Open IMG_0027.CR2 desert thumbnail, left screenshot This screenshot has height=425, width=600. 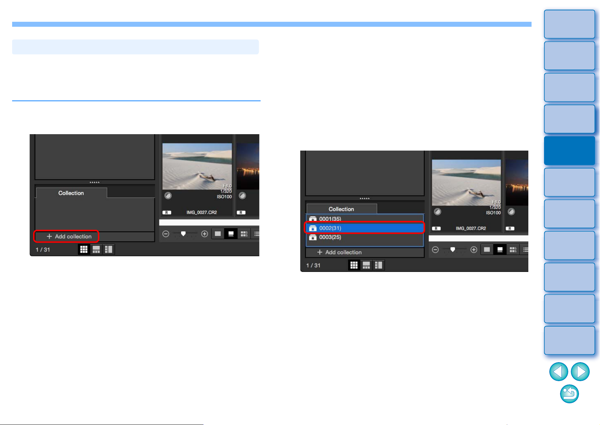(x=197, y=166)
